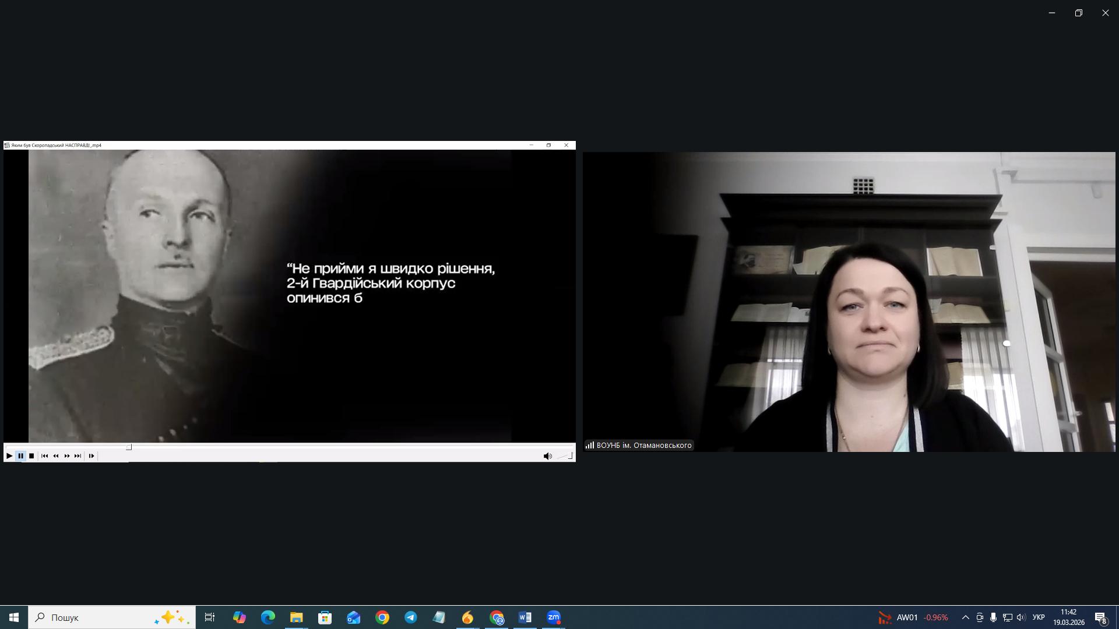This screenshot has height=629, width=1119.
Task: Open the notification center with 8 alerts
Action: pyautogui.click(x=1100, y=618)
